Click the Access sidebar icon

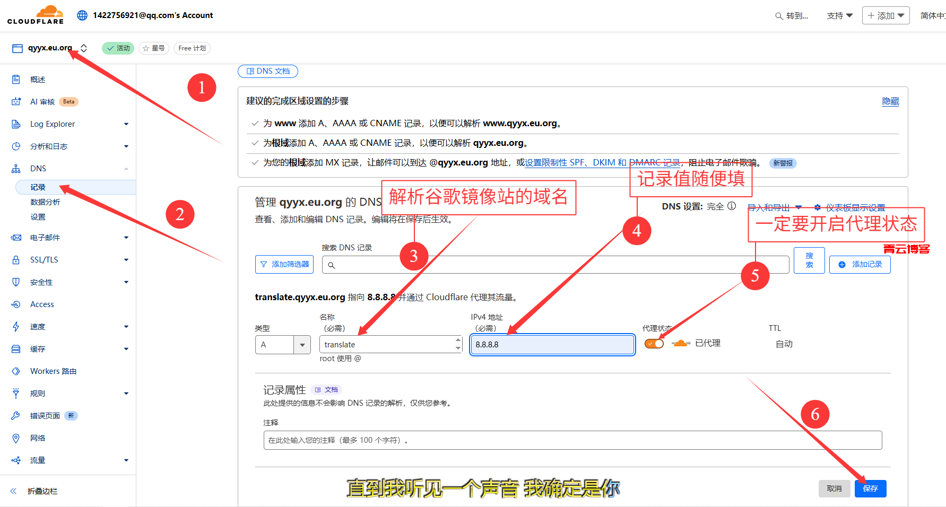16,304
